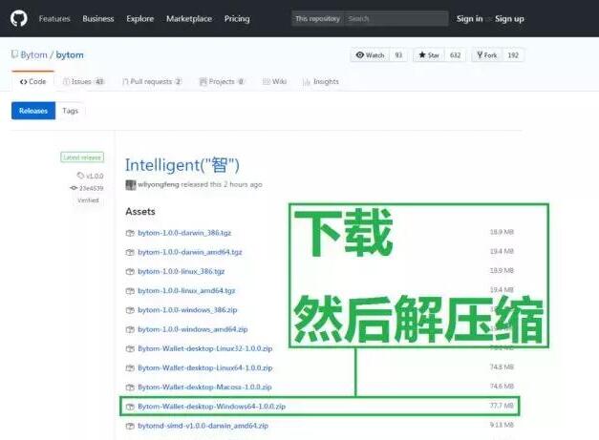This screenshot has width=599, height=440.
Task: Switch to the Issues tab
Action: point(83,81)
